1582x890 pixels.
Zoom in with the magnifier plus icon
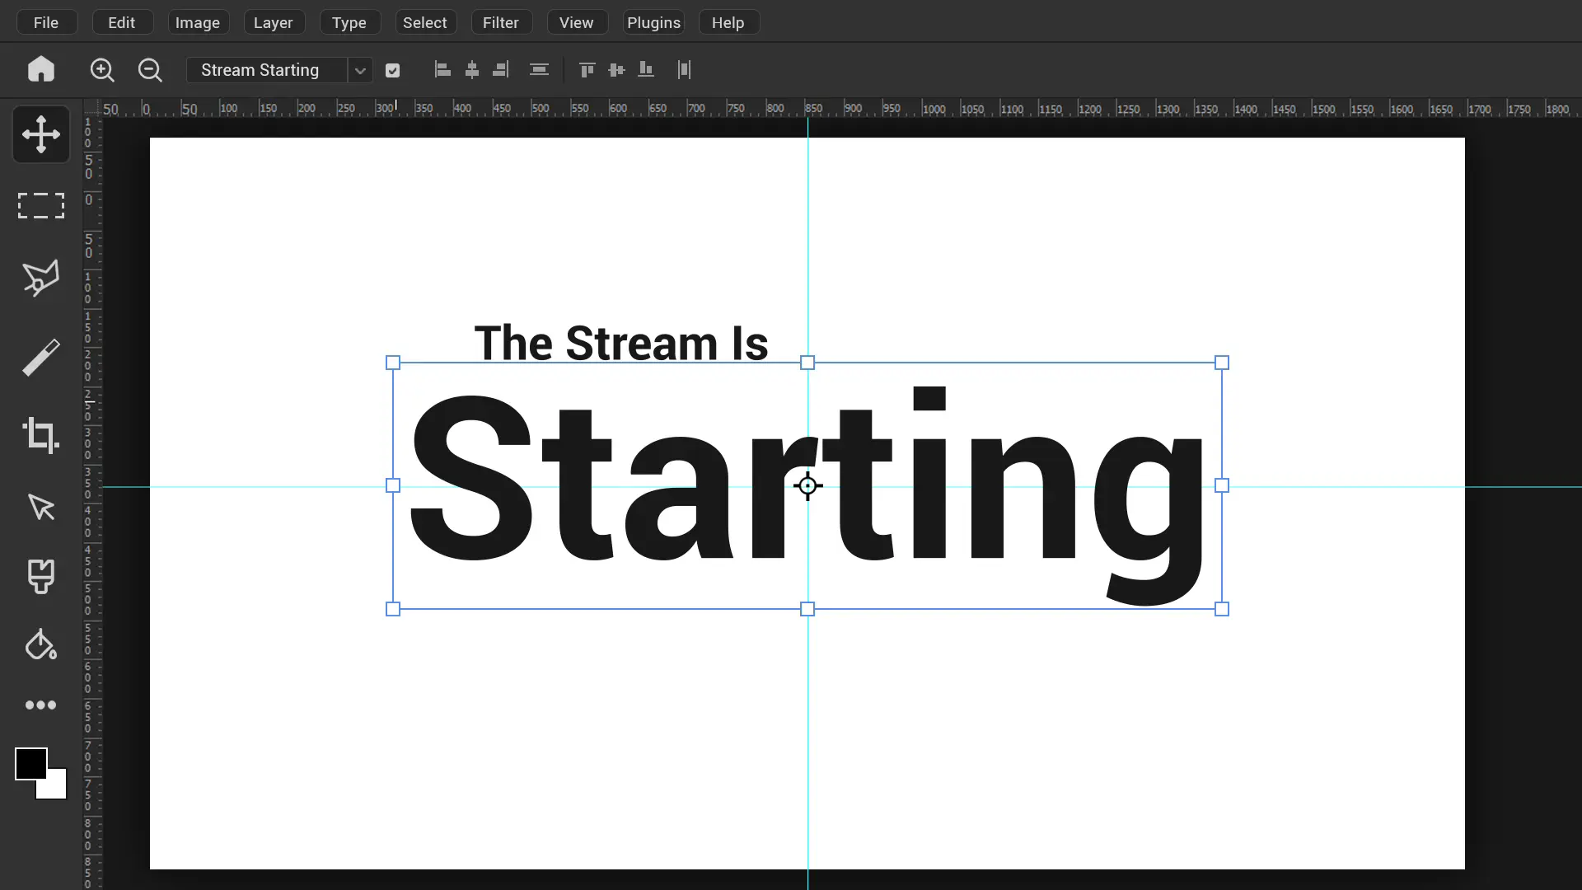point(102,70)
